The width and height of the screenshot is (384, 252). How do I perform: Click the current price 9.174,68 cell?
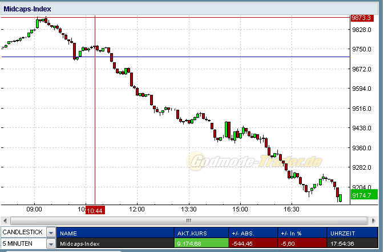click(x=201, y=243)
